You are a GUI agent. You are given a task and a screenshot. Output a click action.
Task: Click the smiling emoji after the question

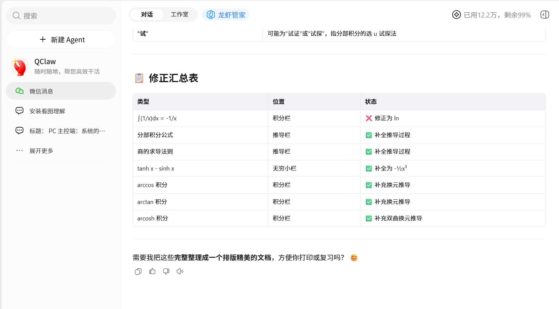click(354, 258)
